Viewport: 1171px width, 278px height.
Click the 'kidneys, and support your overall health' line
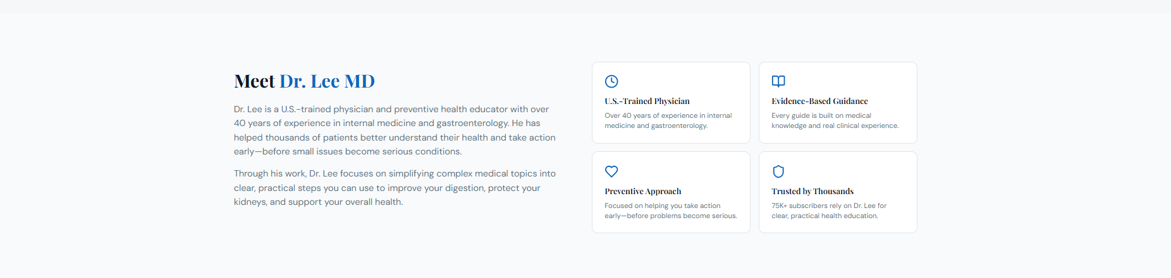(318, 202)
